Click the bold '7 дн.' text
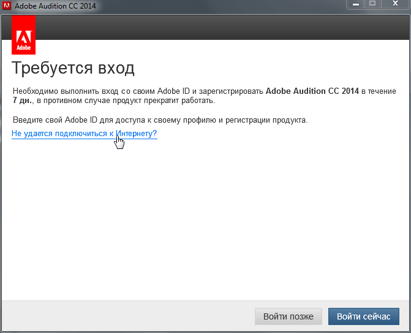 23,101
